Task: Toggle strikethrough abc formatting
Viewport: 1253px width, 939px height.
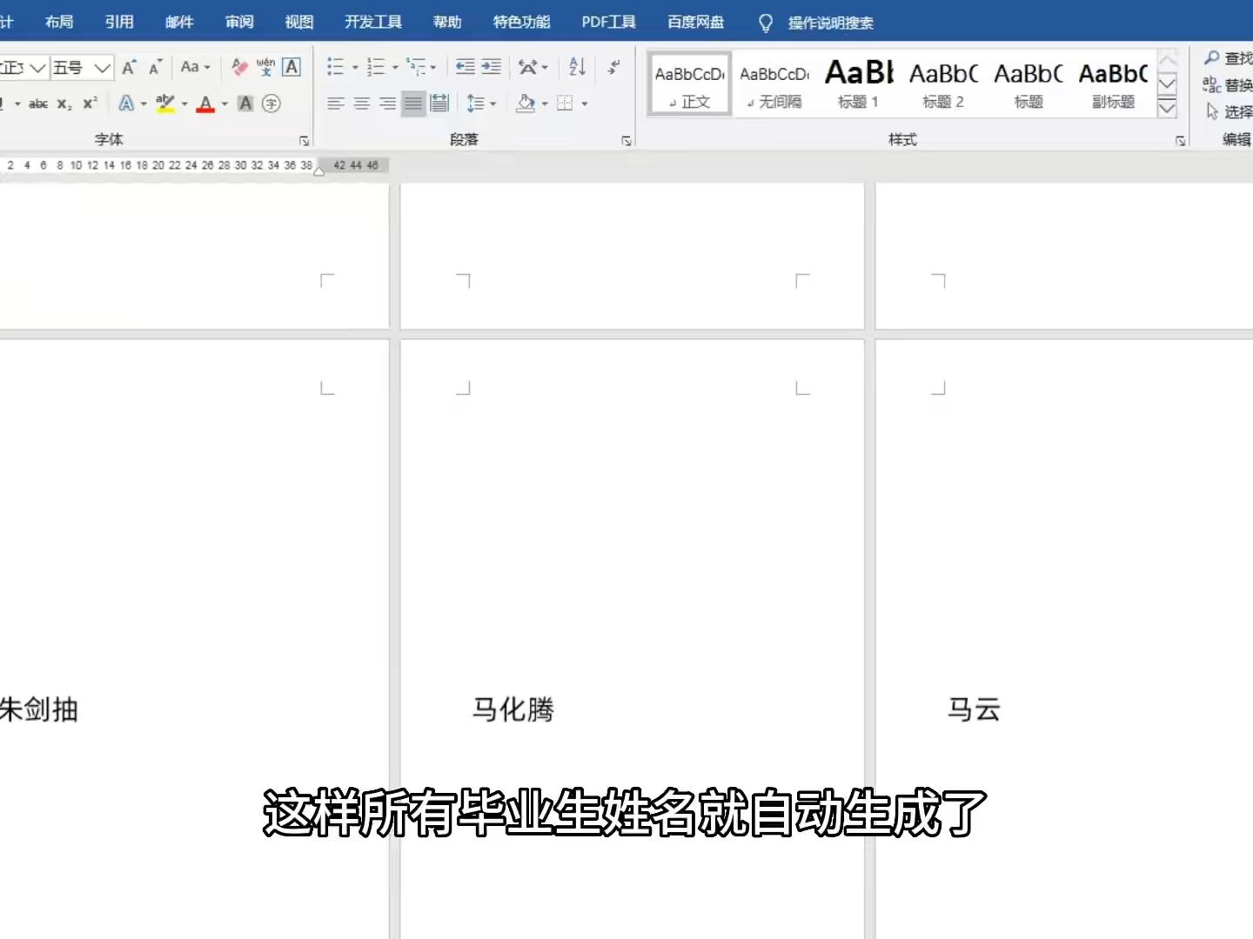Action: click(x=38, y=103)
